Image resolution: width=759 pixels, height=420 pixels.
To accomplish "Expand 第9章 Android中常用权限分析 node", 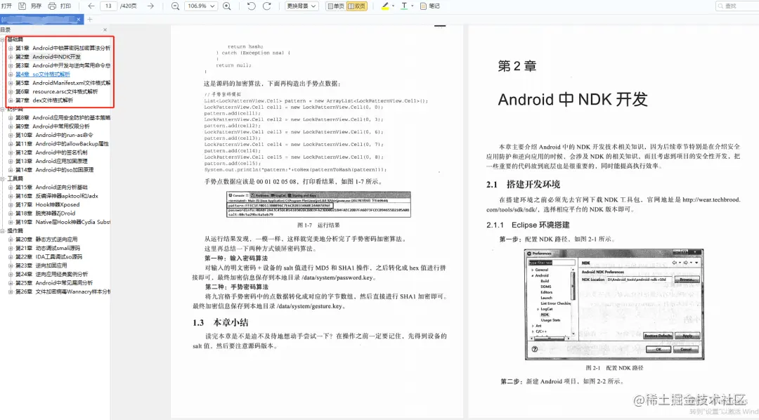I will [x=11, y=126].
